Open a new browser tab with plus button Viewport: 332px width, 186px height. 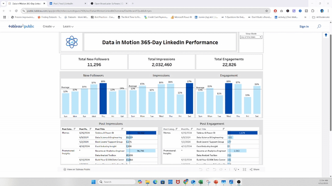[x=133, y=4]
